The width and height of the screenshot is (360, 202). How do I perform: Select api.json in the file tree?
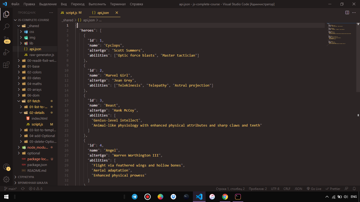(x=35, y=49)
